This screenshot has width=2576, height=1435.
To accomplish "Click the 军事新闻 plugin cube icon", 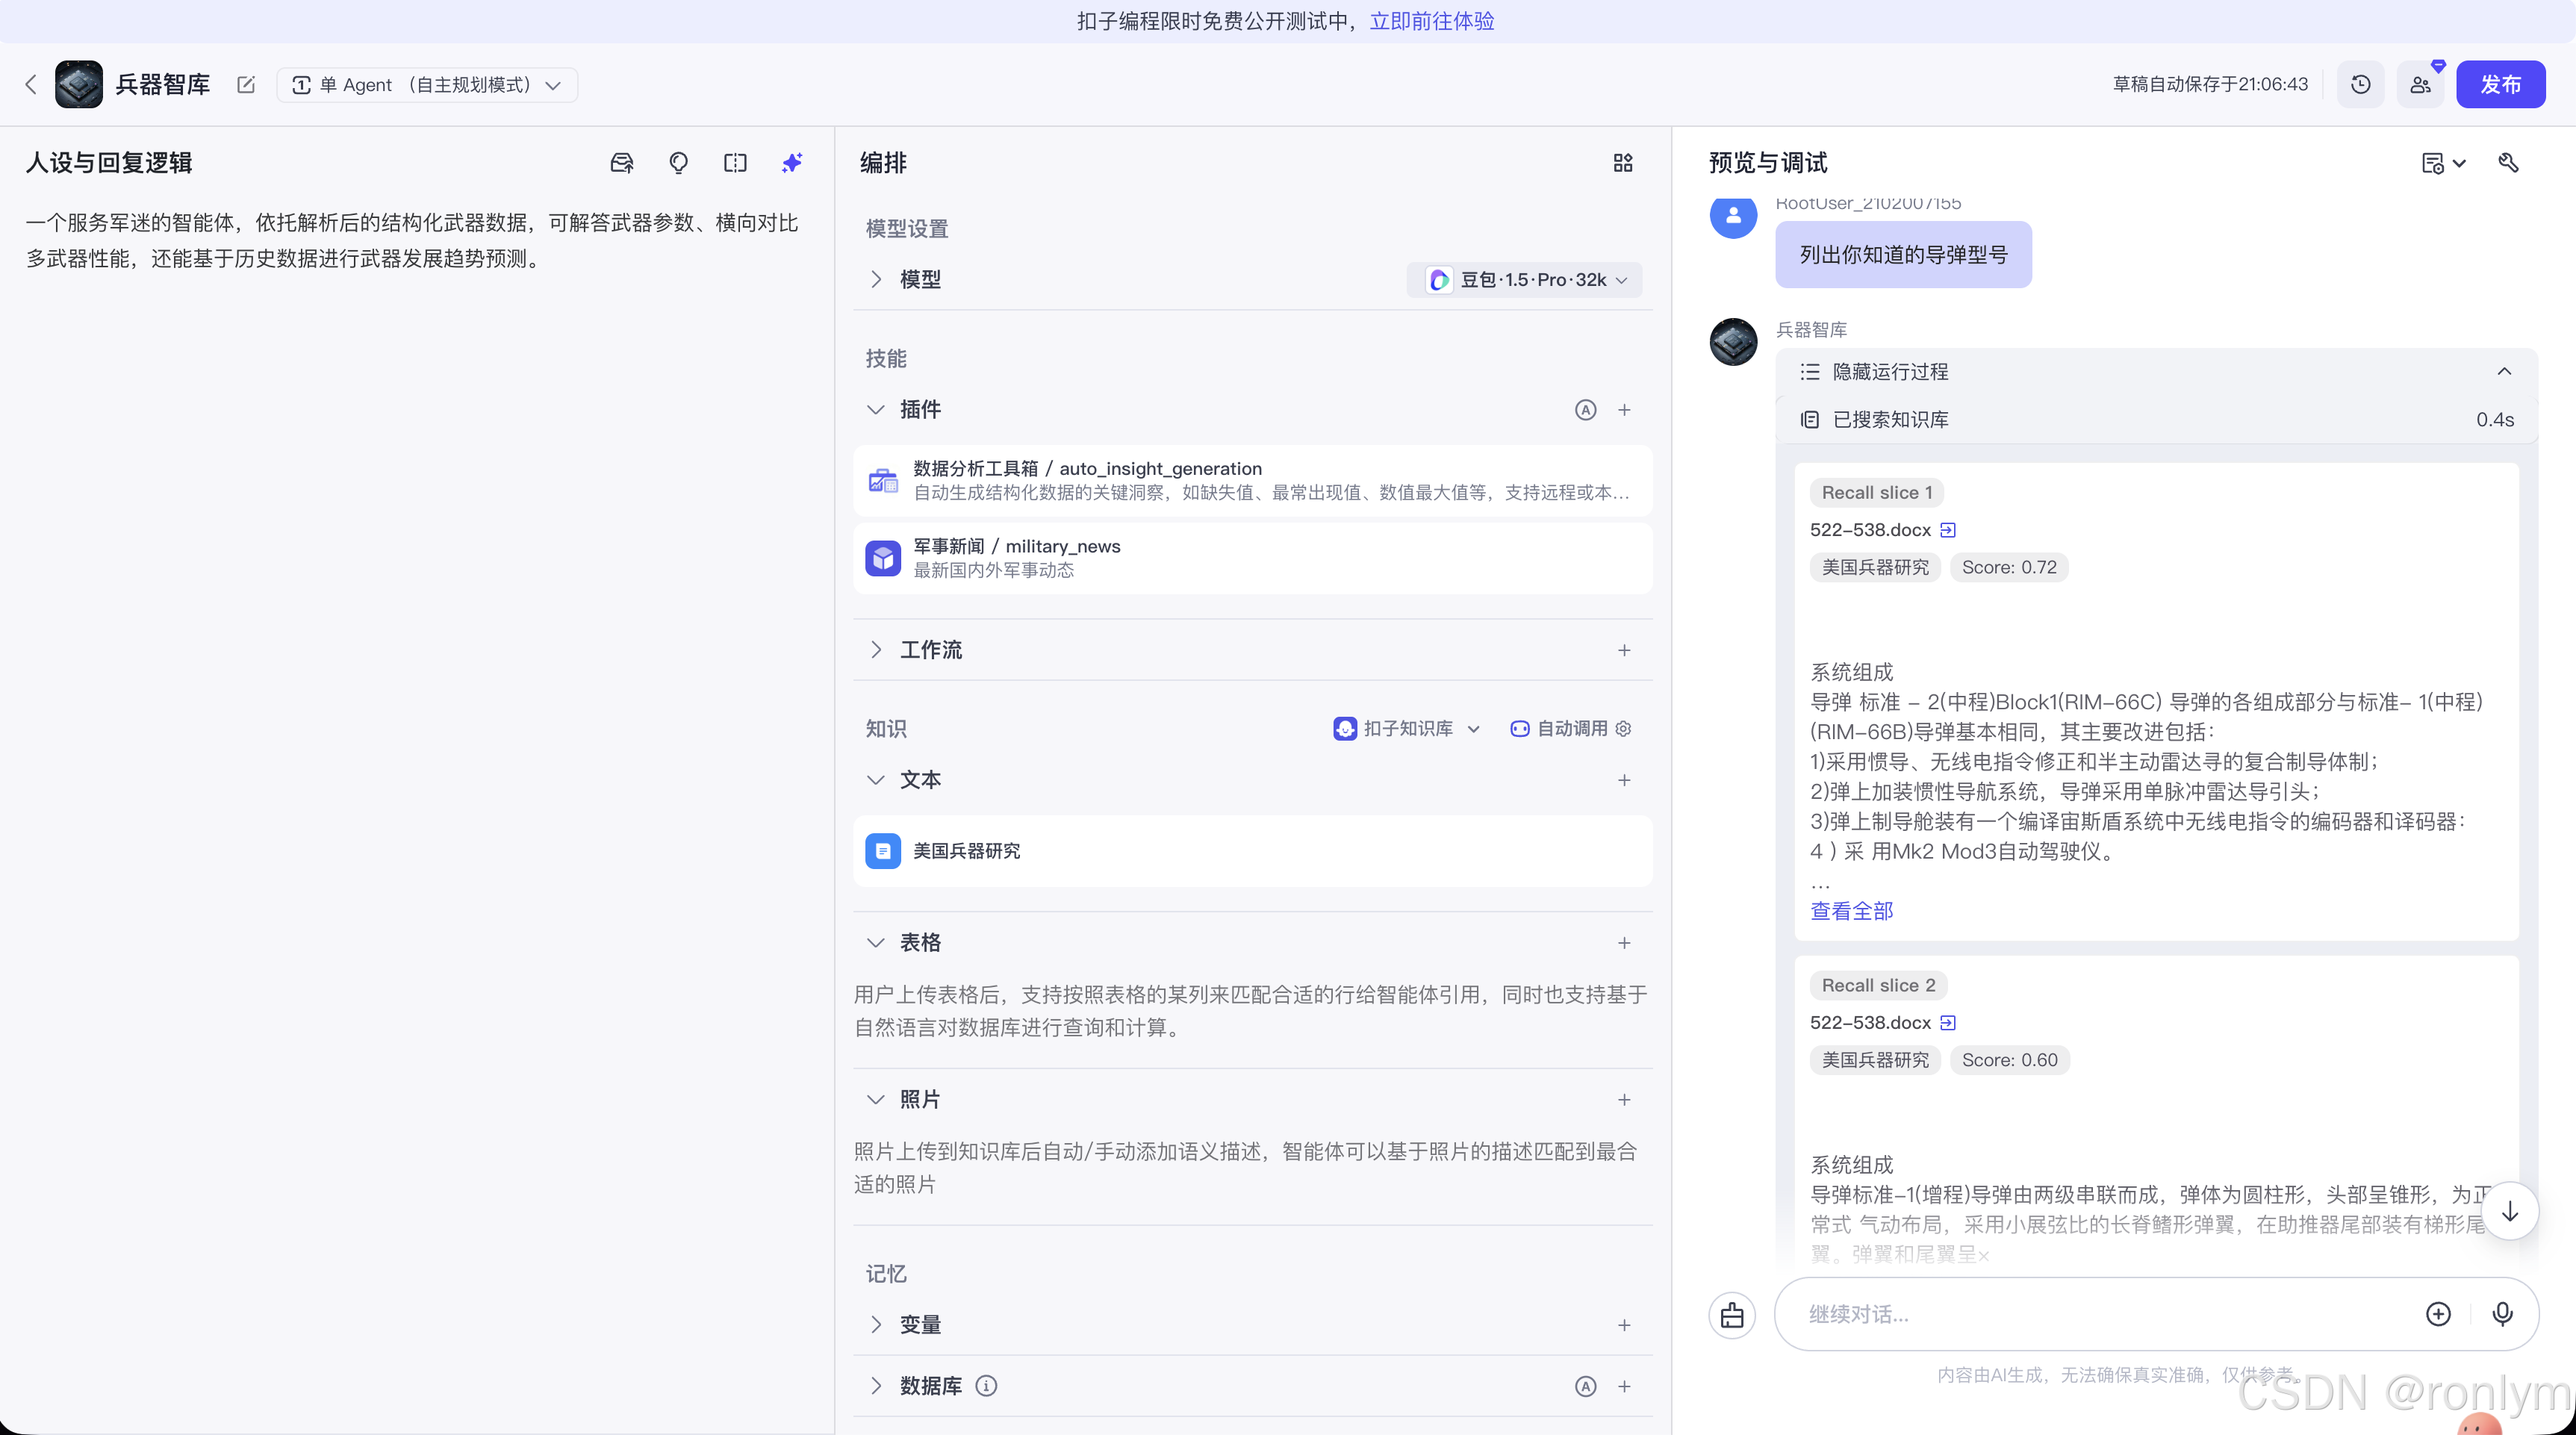I will coord(883,558).
